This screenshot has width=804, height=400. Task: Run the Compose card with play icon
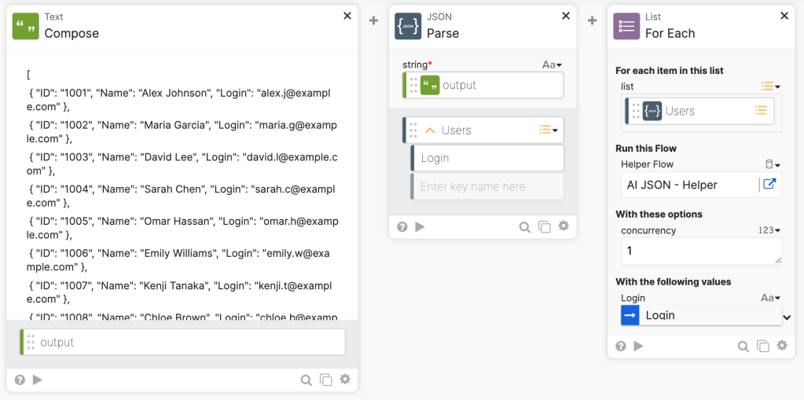click(38, 380)
